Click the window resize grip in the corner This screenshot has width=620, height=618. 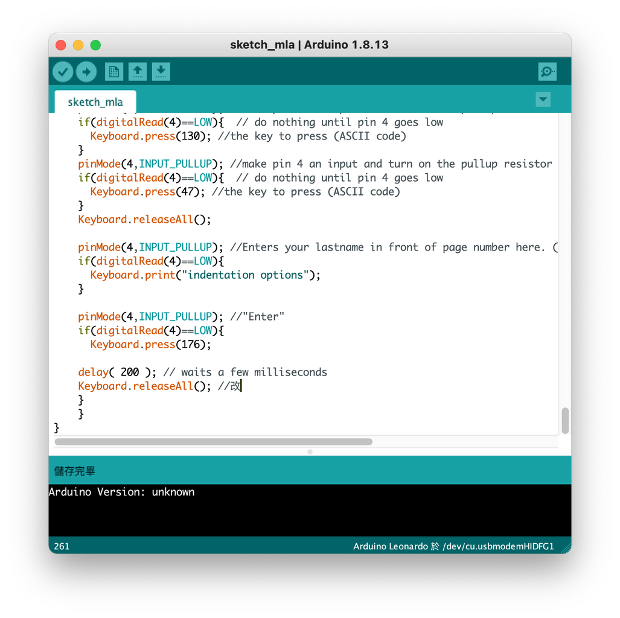(566, 547)
